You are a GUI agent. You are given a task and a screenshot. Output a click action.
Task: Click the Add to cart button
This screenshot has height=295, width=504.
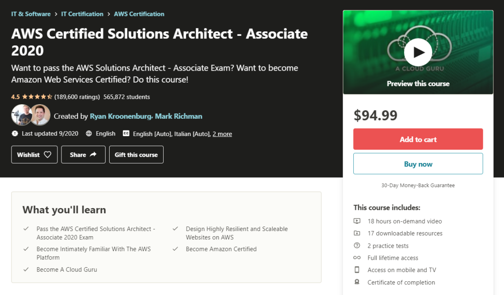[417, 139]
